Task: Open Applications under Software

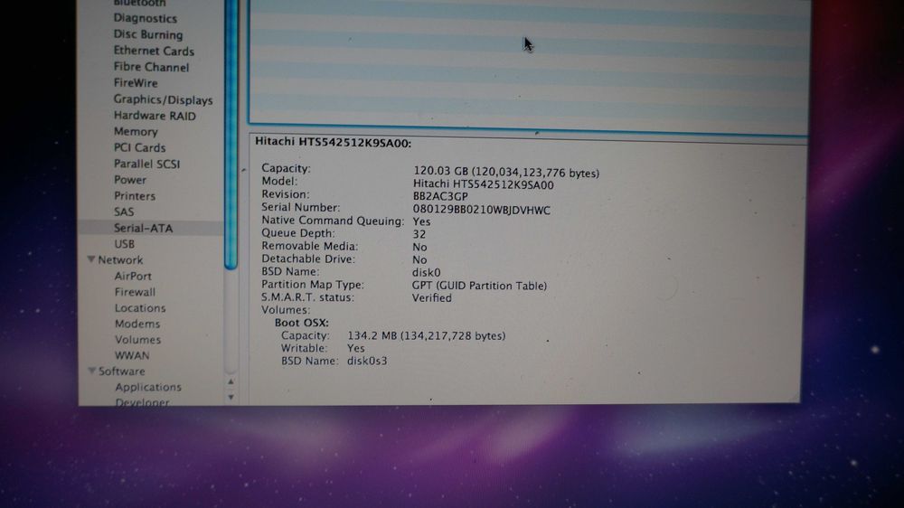Action: tap(148, 387)
